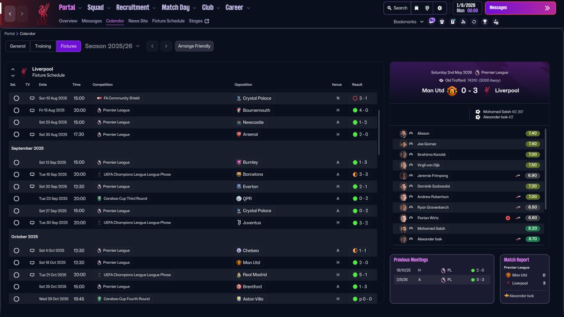Open the 18/10/25 previous meeting row
The width and height of the screenshot is (564, 317).
coord(442,270)
